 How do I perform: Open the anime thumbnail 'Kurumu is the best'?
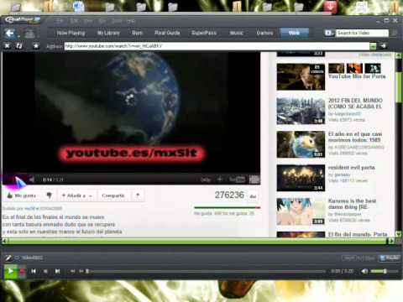coord(301,211)
